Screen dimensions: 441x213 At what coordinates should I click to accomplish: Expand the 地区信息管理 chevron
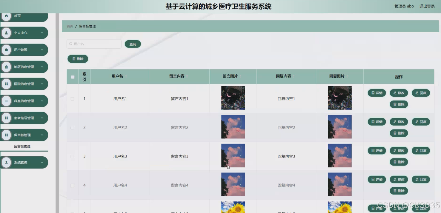42,67
